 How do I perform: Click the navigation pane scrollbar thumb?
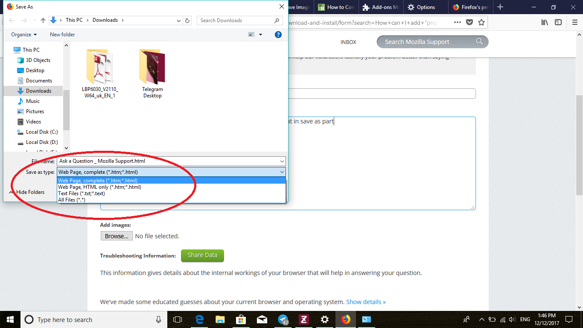pos(66,110)
